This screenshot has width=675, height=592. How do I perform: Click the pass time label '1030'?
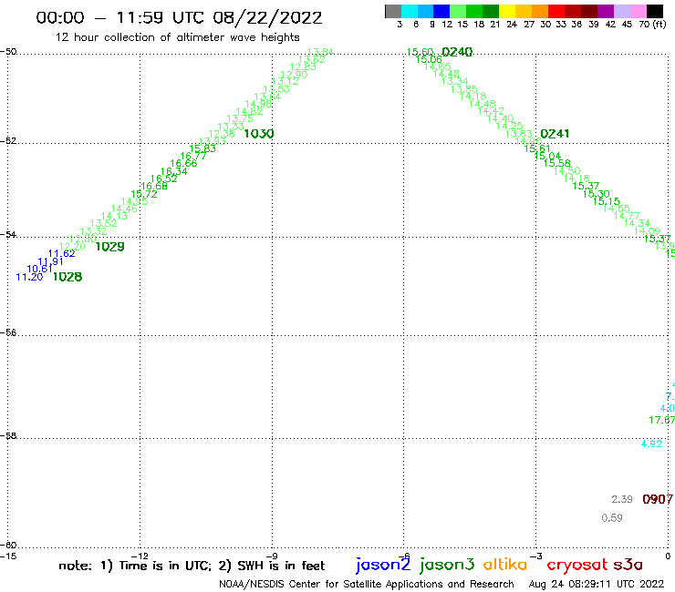coord(259,134)
